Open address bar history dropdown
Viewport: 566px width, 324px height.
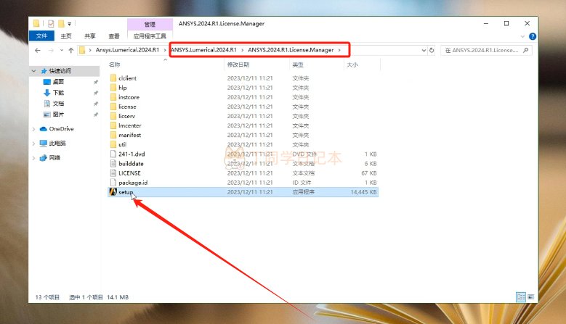[x=424, y=51]
